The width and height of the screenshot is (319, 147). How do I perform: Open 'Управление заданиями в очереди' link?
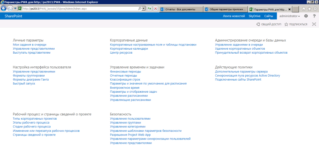click(239, 45)
